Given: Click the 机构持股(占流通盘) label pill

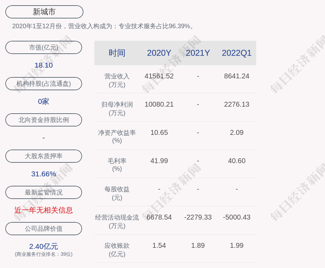Looking at the screenshot, I should click(44, 84).
